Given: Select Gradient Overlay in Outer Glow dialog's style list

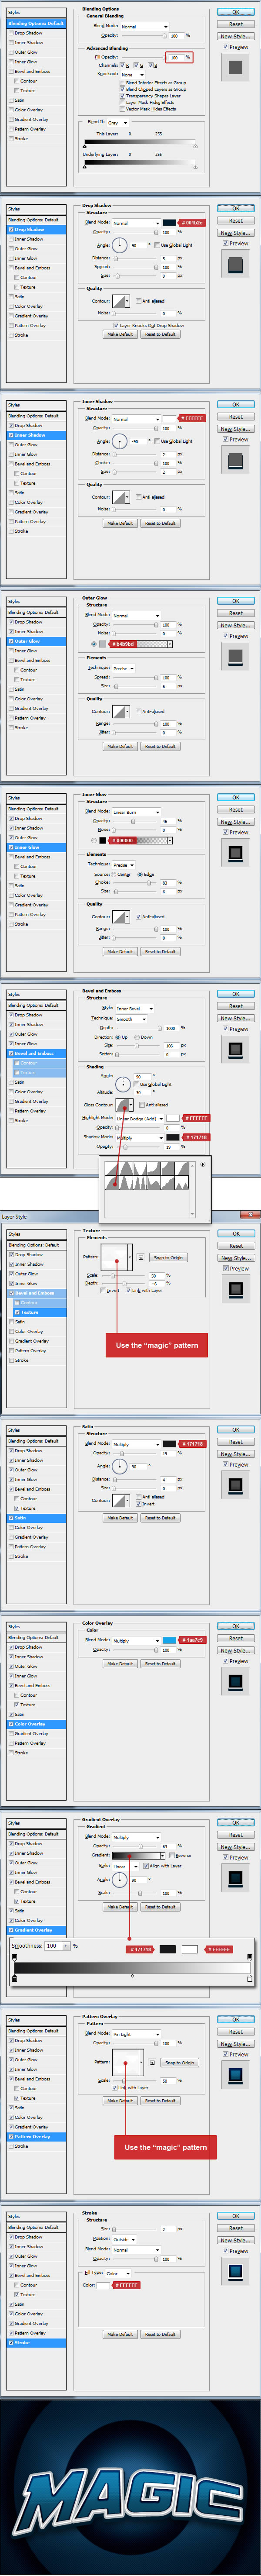Looking at the screenshot, I should tap(30, 708).
